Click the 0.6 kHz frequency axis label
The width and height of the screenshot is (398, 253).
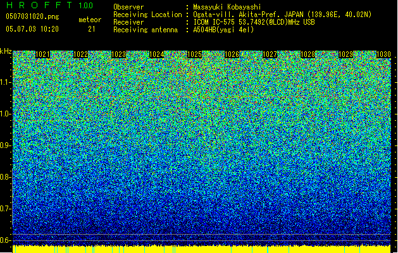(5, 240)
